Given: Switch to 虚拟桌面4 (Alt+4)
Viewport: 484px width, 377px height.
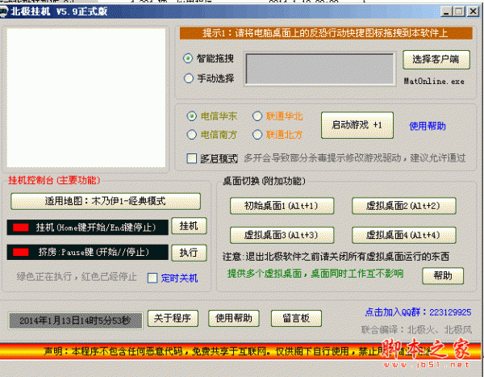Looking at the screenshot, I should pyautogui.click(x=404, y=235).
